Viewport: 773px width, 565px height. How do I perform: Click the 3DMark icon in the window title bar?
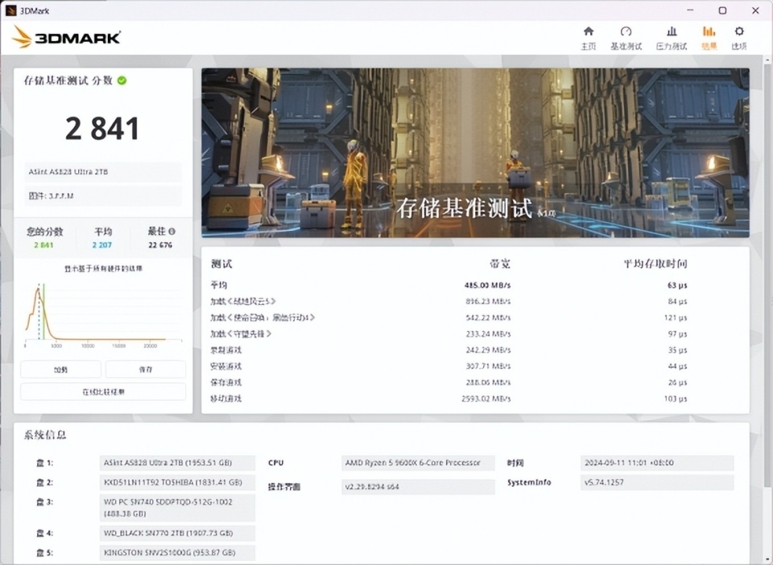point(10,10)
